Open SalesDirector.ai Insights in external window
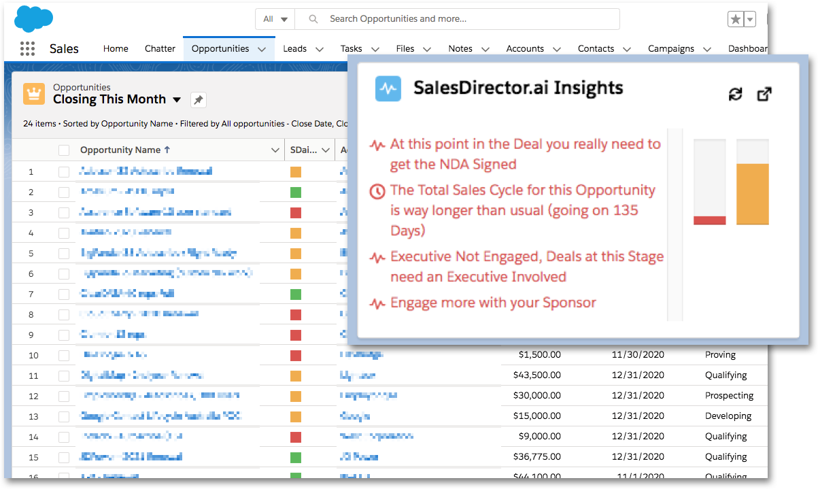 [x=764, y=95]
